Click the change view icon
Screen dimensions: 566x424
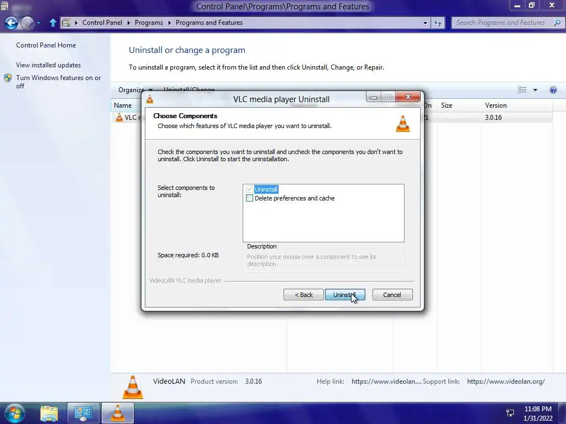point(522,90)
